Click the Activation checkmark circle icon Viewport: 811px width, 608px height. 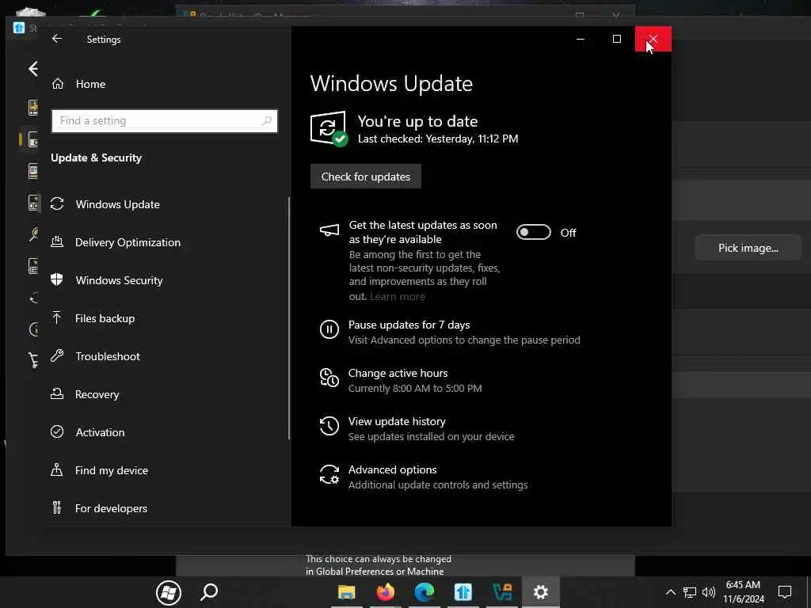57,431
